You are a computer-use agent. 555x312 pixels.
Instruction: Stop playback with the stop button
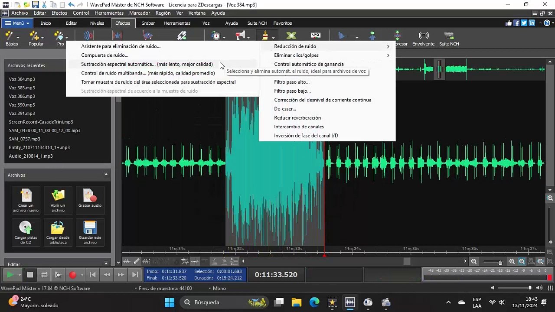tap(30, 275)
